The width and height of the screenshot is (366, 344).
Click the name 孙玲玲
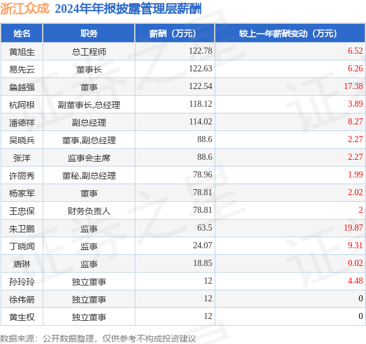pos(22,282)
